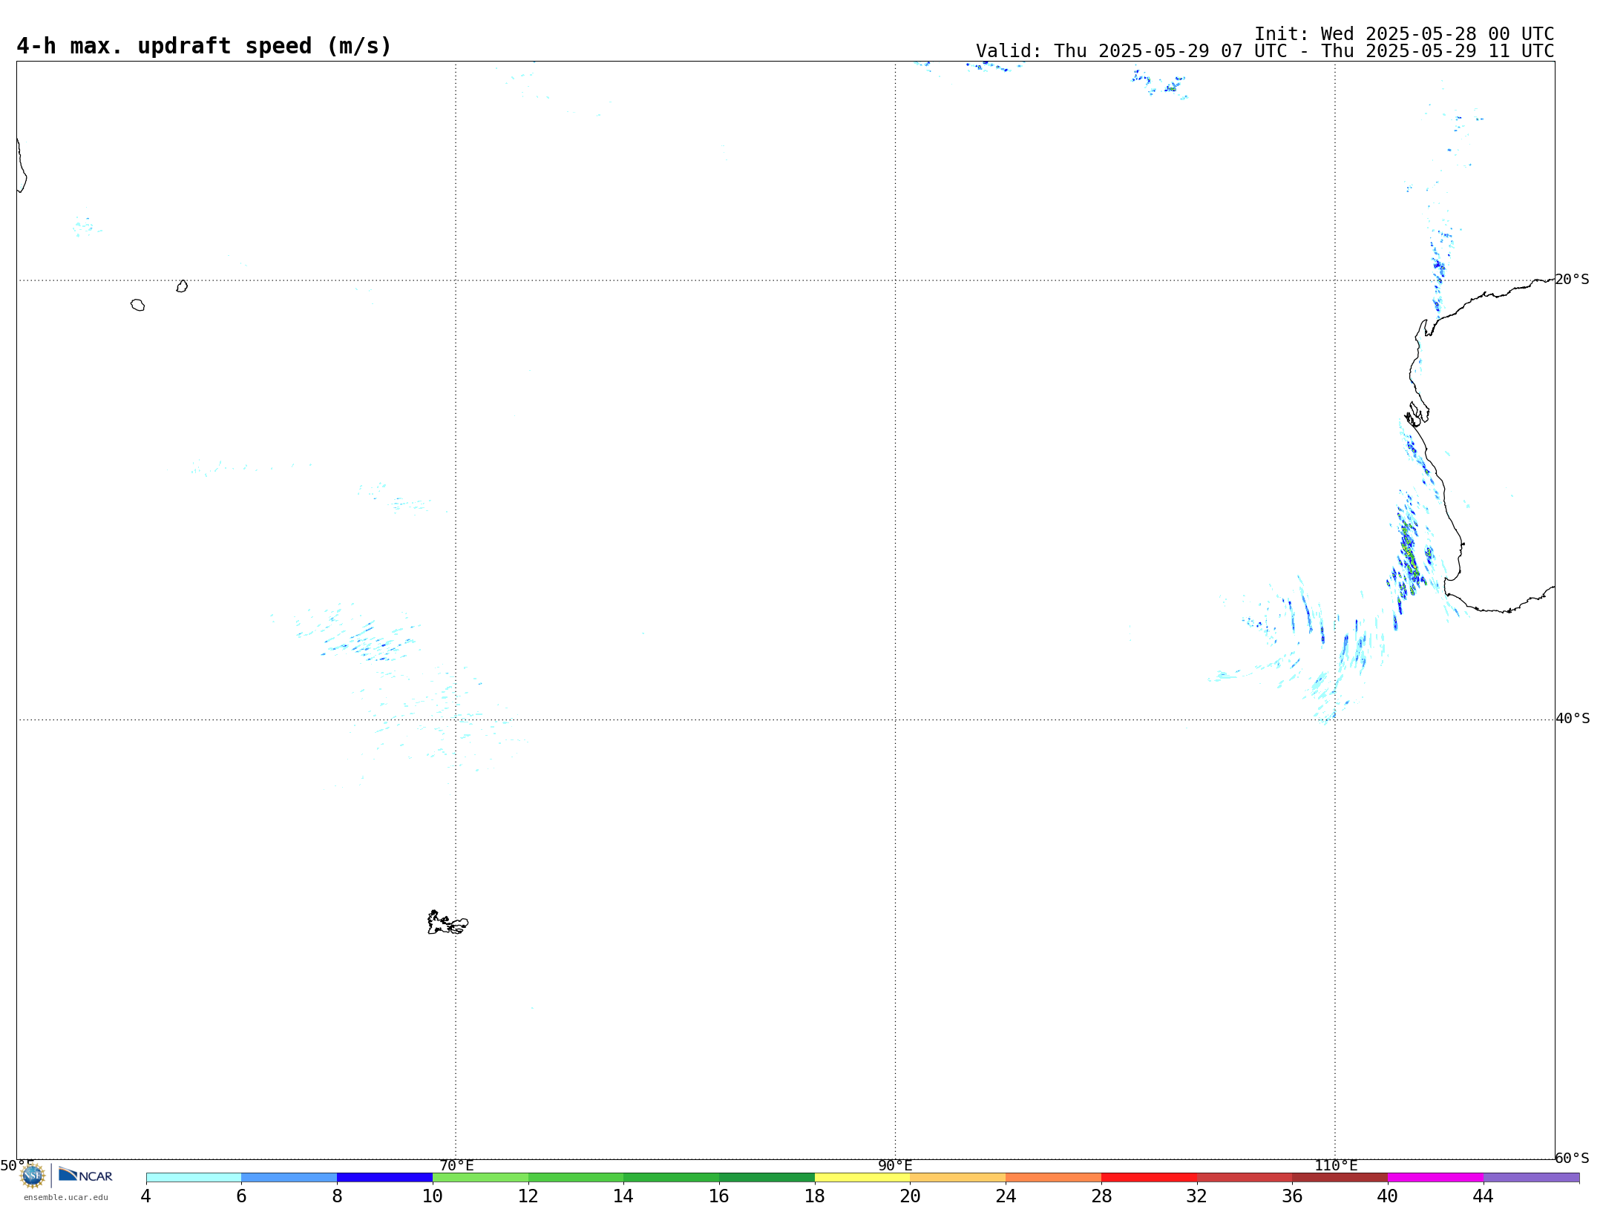This screenshot has width=1603, height=1206.
Task: Click the plot title '4-h max. updraft speed (m/s)'
Action: click(x=203, y=46)
